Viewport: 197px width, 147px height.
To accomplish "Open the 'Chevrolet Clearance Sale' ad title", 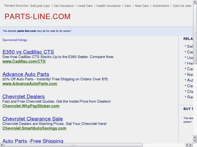I will point(33,119).
